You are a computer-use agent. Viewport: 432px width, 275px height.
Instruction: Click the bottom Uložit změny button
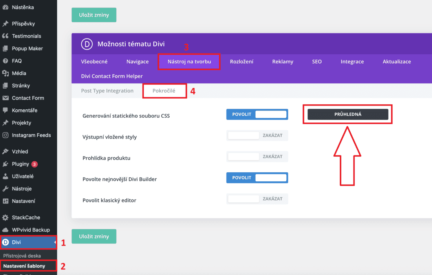coord(94,236)
